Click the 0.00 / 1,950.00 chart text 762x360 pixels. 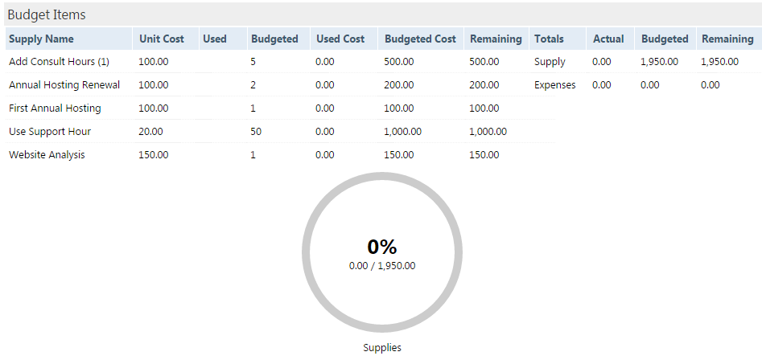[x=382, y=266]
